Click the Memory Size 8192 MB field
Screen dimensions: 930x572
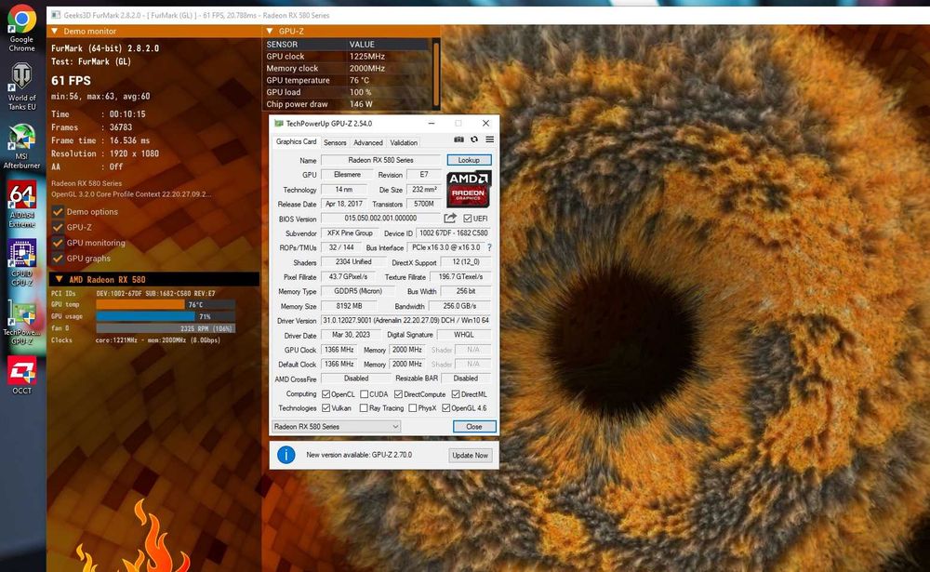coord(349,306)
